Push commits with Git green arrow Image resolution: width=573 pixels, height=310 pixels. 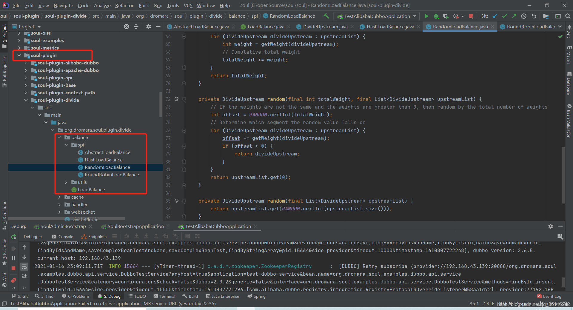[514, 16]
